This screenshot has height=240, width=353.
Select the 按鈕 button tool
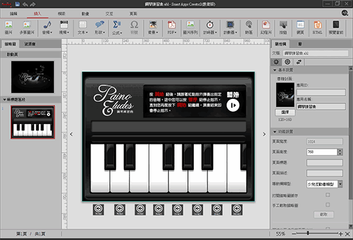pyautogui.click(x=283, y=28)
